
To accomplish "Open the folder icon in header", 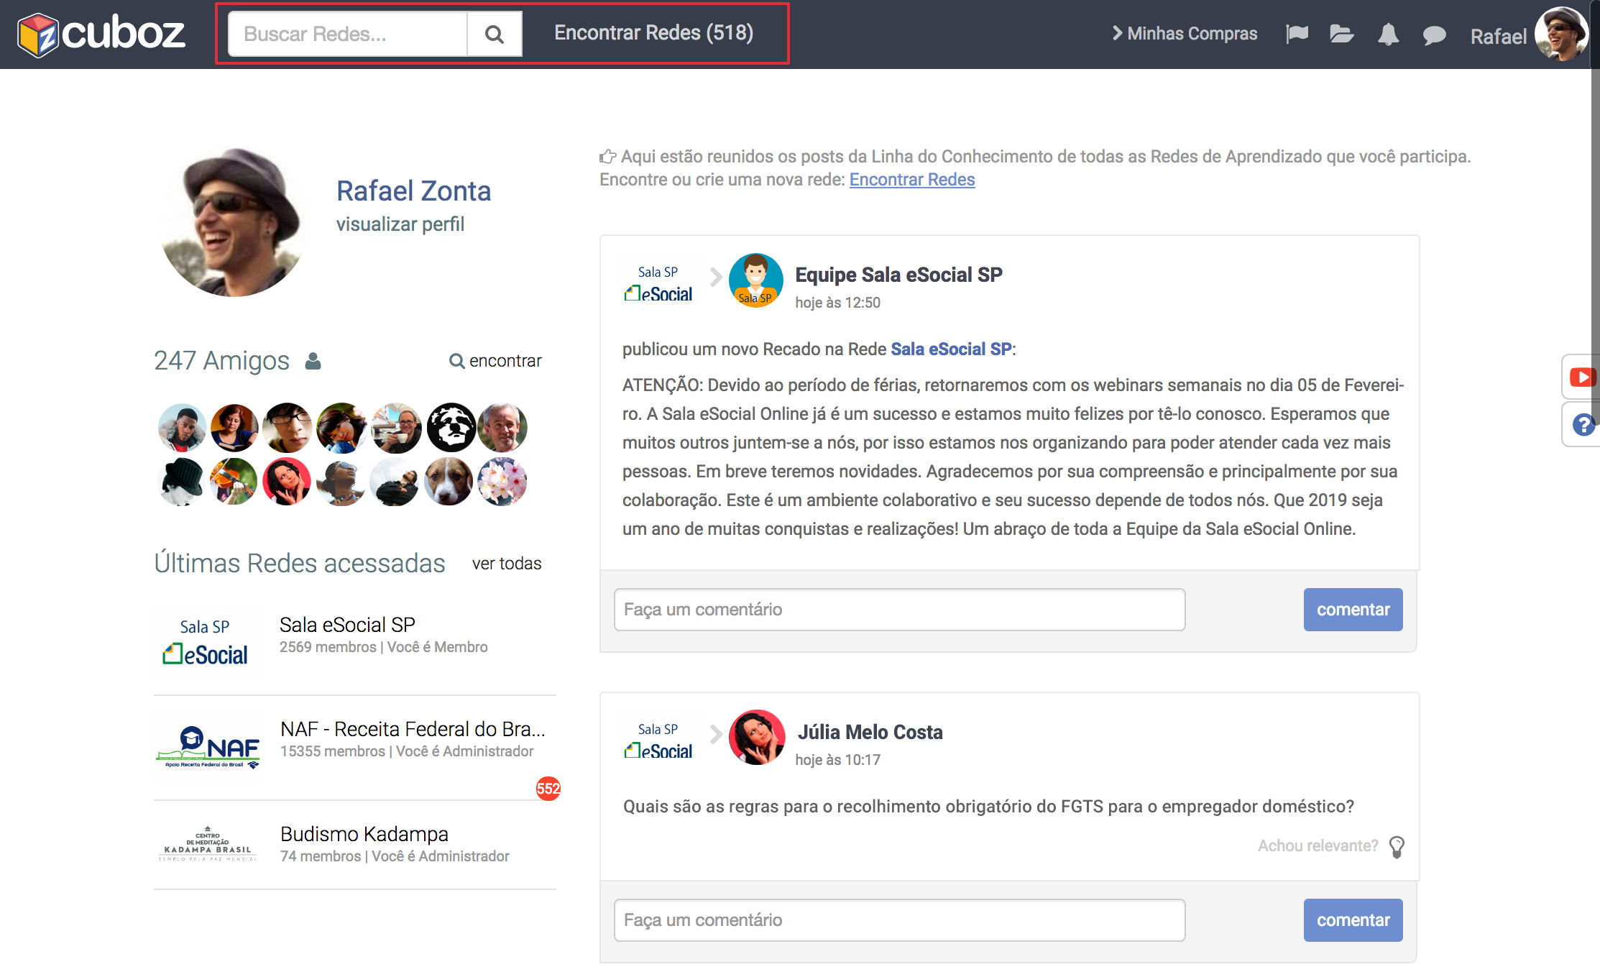I will [x=1341, y=34].
